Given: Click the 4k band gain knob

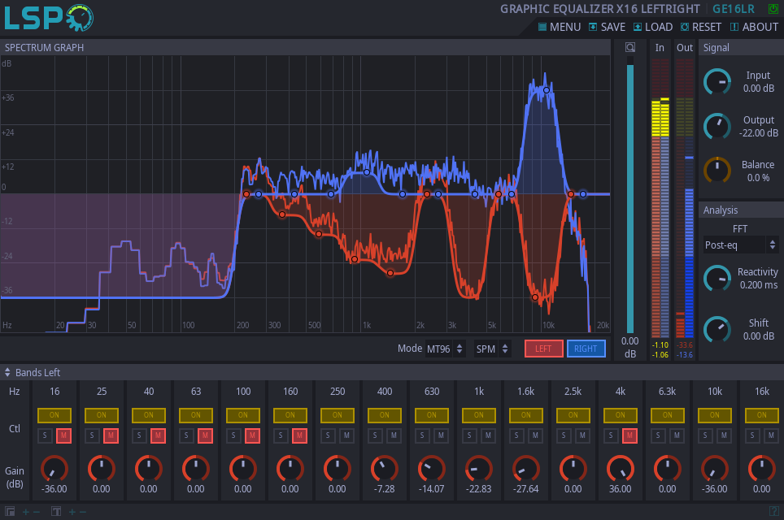Looking at the screenshot, I should [620, 469].
